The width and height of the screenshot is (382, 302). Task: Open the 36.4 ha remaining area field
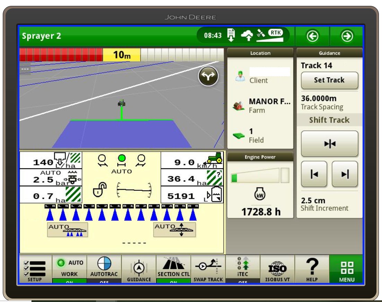(192, 178)
